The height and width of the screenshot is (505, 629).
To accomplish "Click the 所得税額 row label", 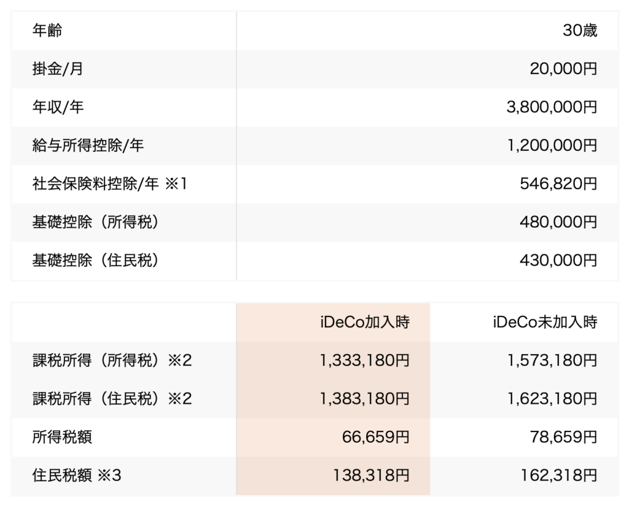I will [x=62, y=437].
